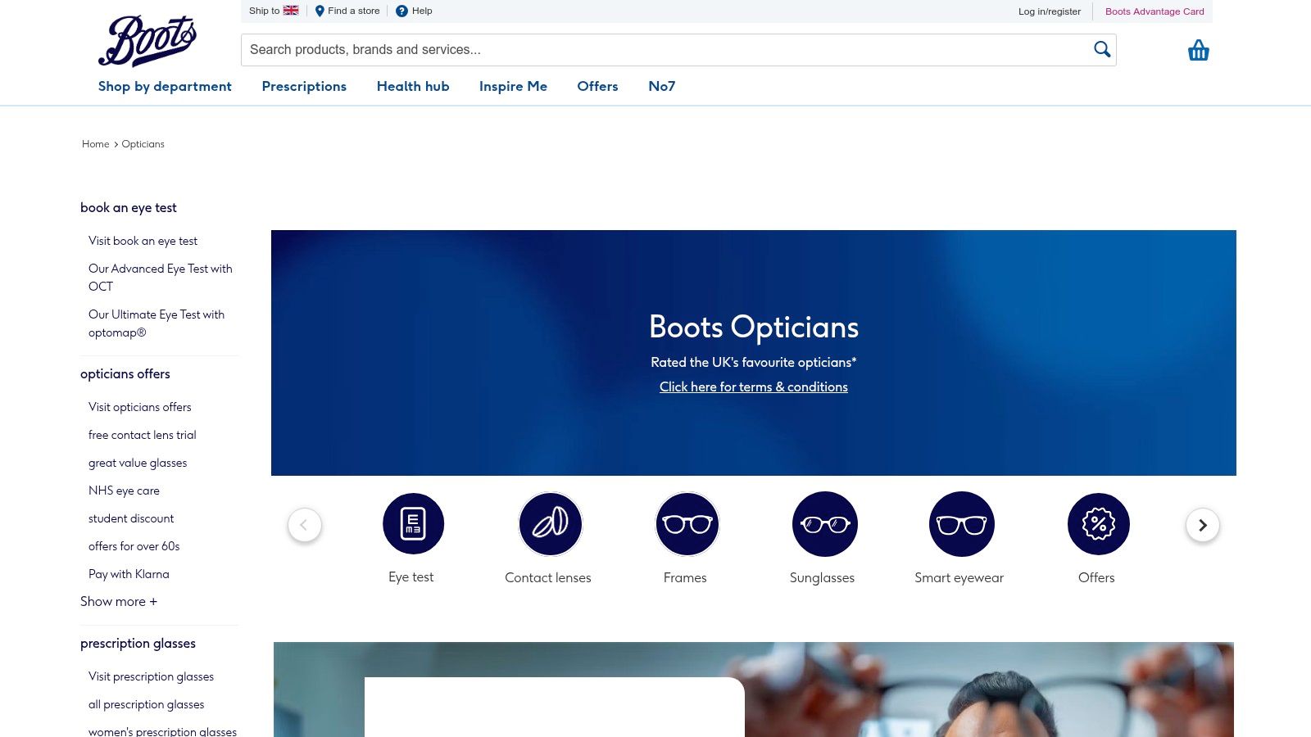Click the Offers label under carousel
The width and height of the screenshot is (1311, 737).
[1096, 577]
